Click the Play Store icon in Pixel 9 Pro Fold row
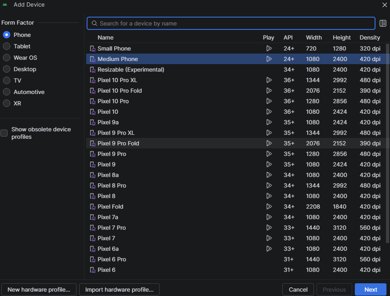Viewport: 390px width, 296px height. [x=269, y=143]
